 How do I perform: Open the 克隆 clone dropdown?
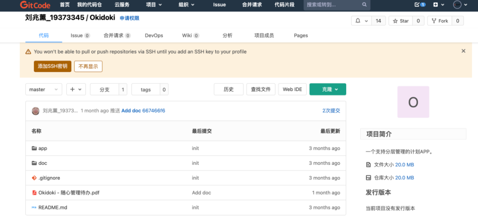pyautogui.click(x=328, y=89)
